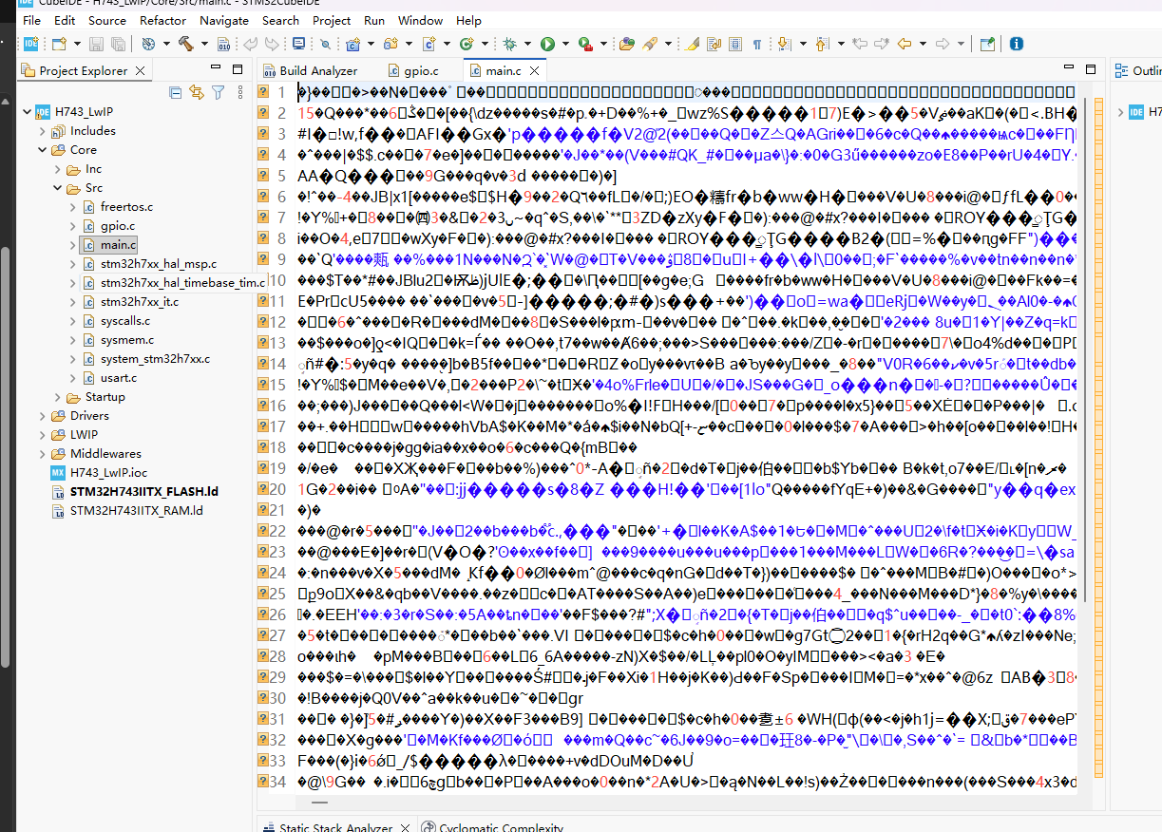Click the green Run button icon
Viewport: 1162px width, 832px height.
[547, 44]
